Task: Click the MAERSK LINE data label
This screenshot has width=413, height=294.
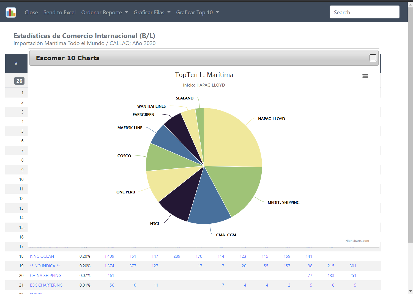Action: (x=130, y=128)
